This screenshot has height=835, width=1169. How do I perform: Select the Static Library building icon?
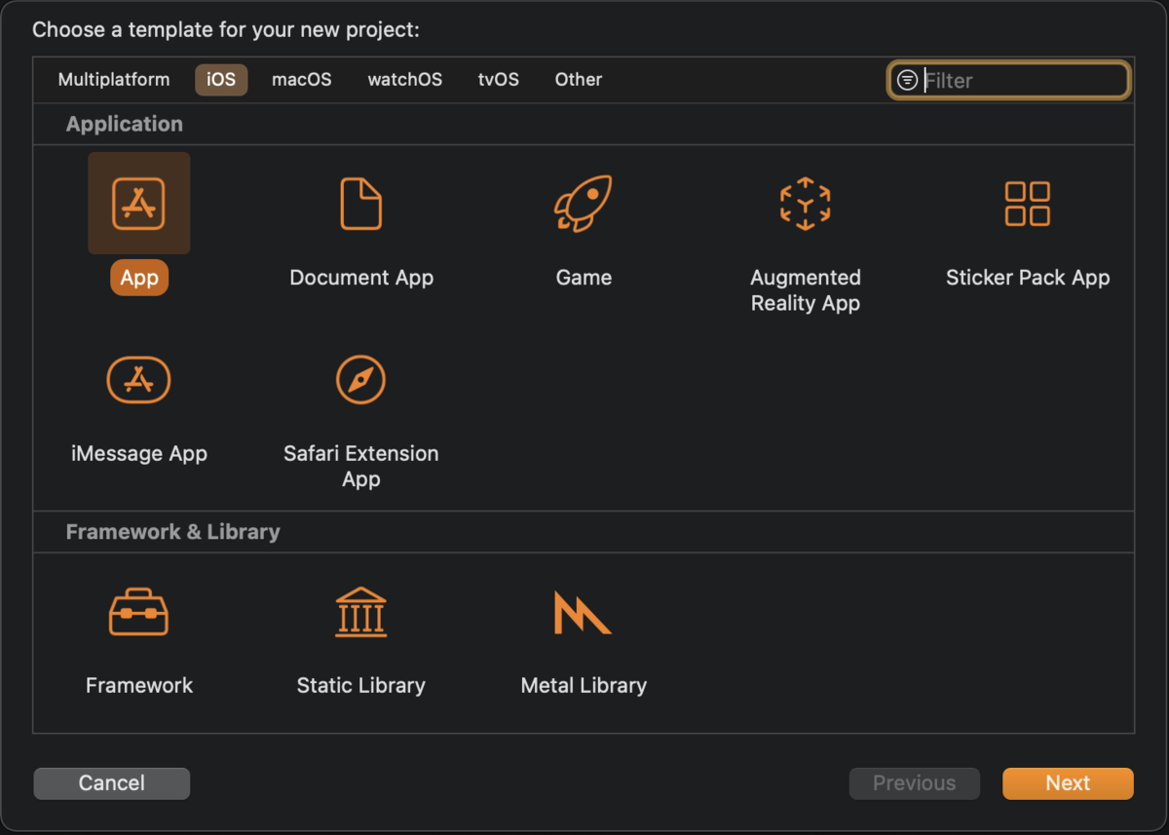(x=360, y=612)
